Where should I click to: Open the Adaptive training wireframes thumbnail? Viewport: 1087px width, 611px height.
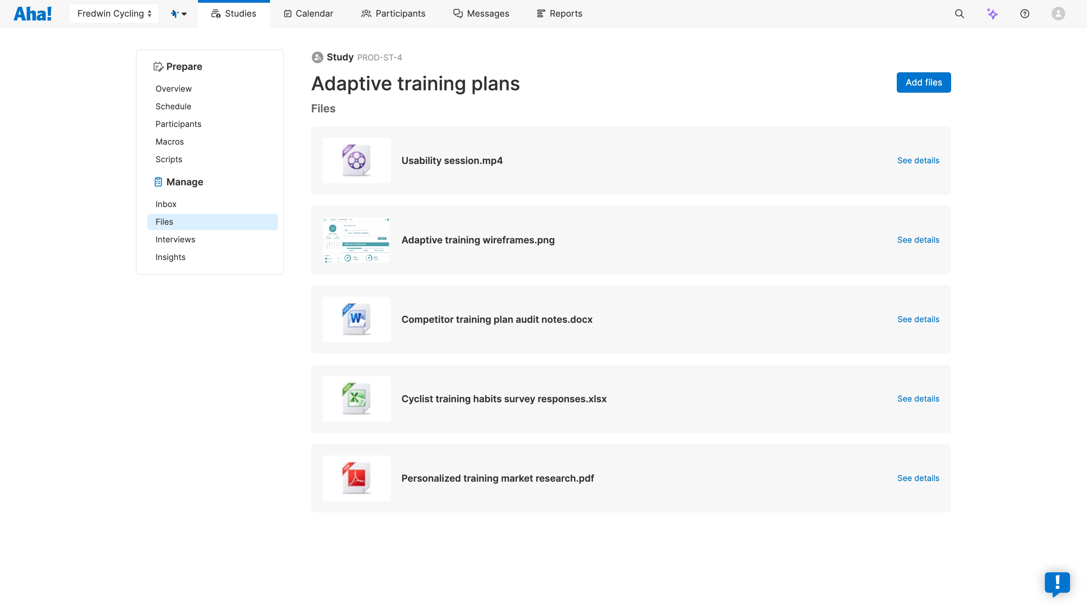(356, 240)
